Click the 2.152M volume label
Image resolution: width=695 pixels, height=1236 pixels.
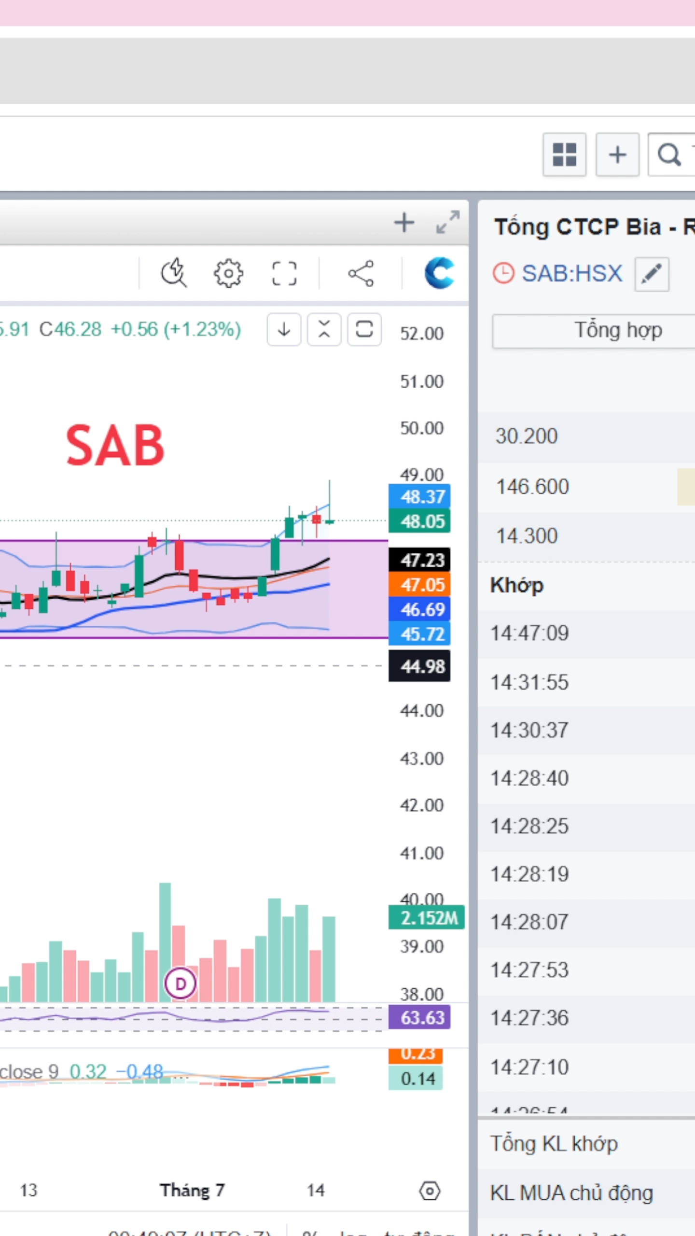[x=427, y=918]
